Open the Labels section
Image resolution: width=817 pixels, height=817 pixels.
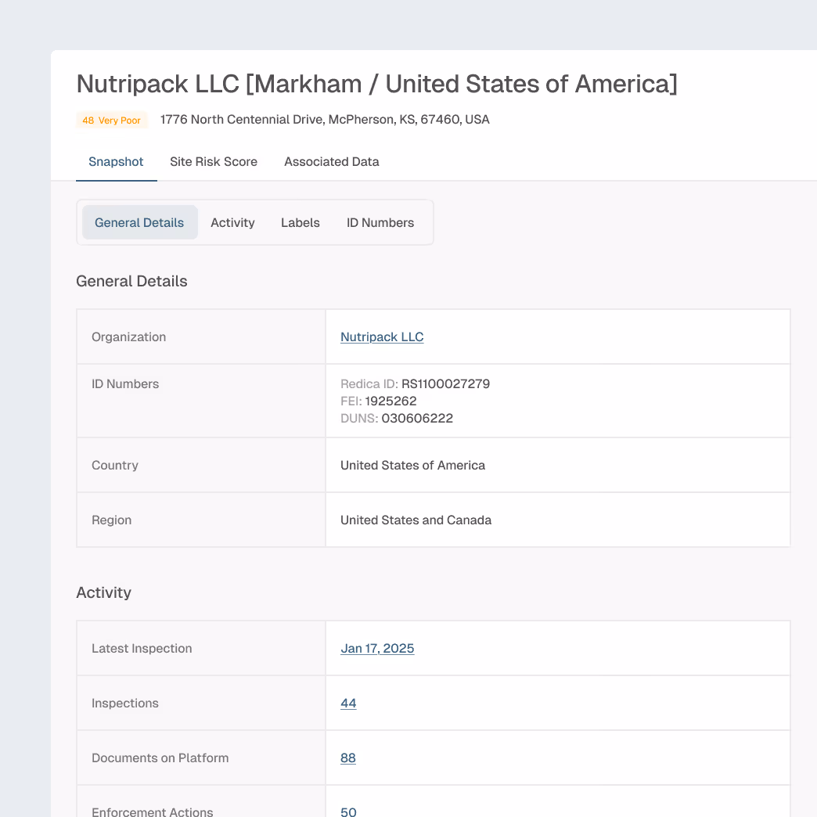(x=300, y=222)
